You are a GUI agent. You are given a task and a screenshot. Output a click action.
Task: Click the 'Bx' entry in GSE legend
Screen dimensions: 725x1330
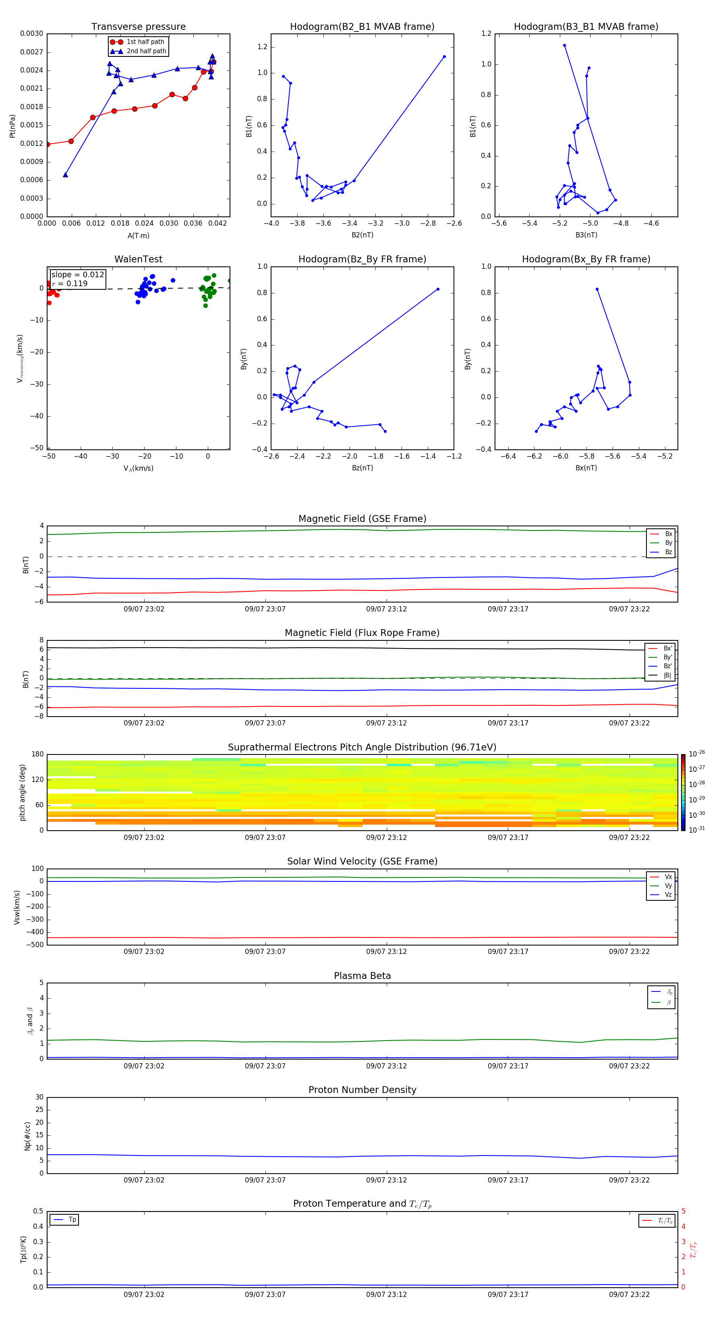coord(661,534)
